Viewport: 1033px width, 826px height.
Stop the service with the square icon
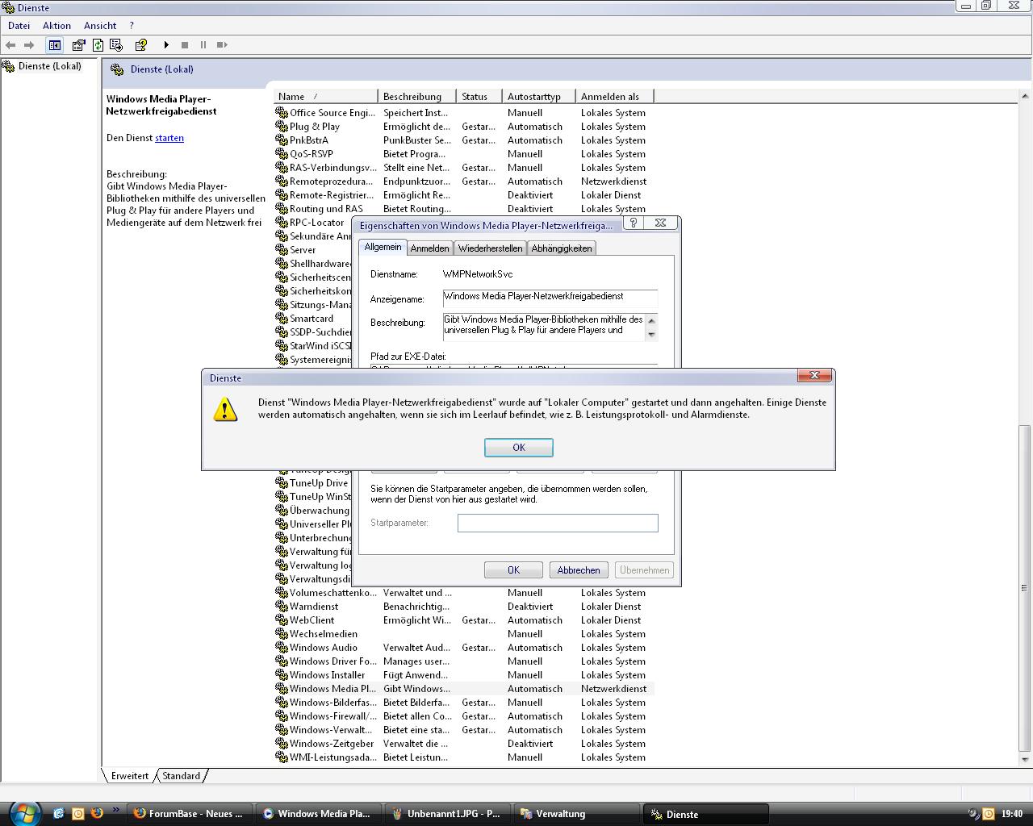click(185, 45)
